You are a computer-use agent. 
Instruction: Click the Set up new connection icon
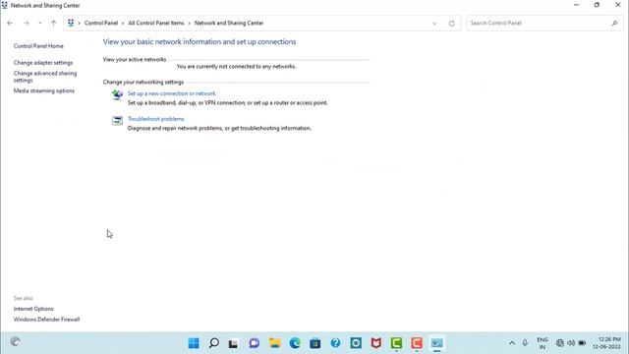coord(117,95)
